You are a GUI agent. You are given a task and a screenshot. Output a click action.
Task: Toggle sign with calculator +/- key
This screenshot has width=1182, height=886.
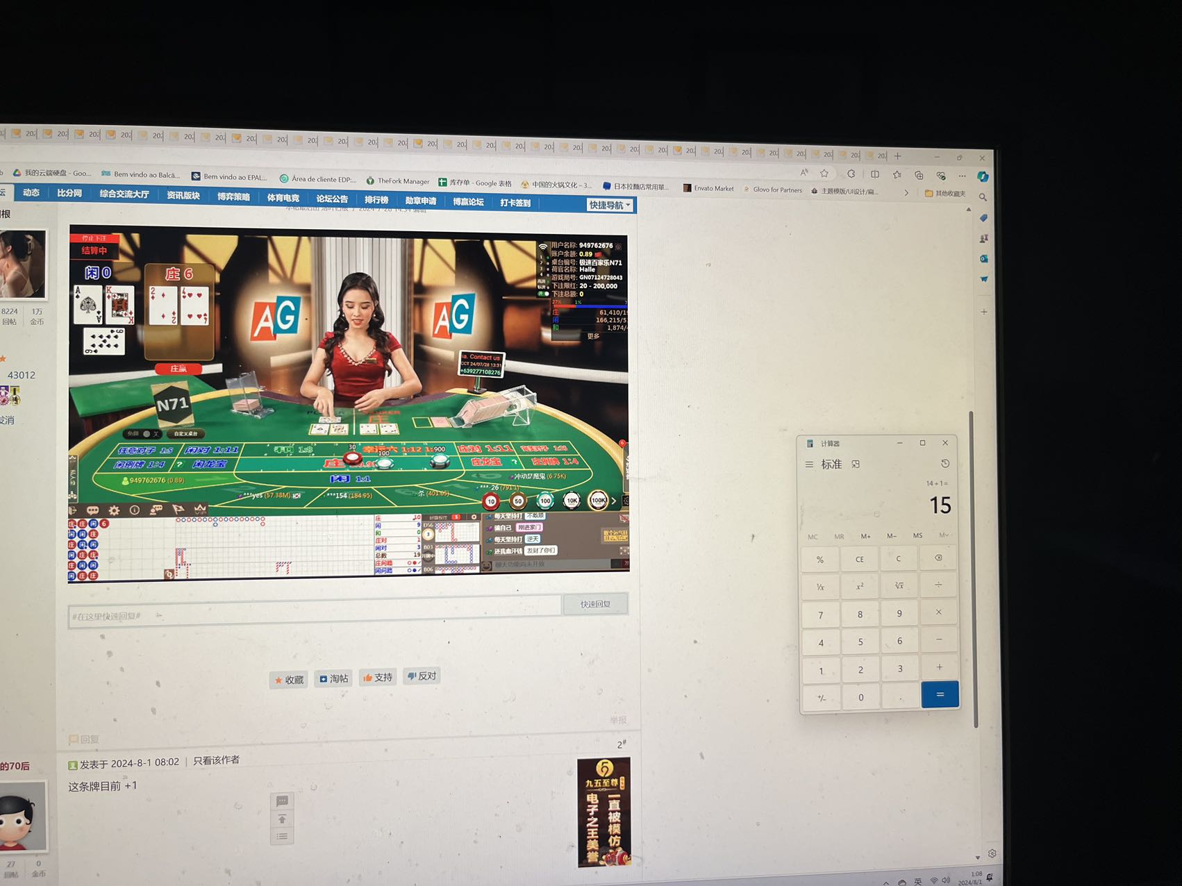pos(822,698)
